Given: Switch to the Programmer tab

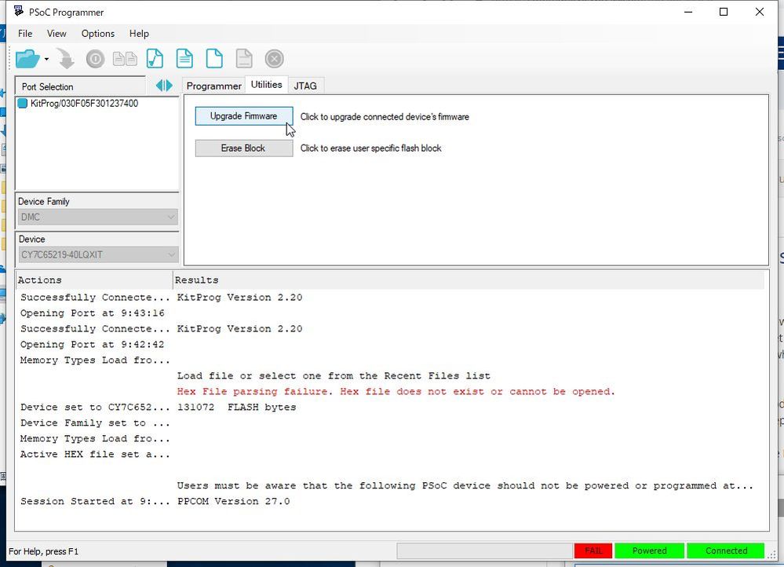Looking at the screenshot, I should (213, 86).
